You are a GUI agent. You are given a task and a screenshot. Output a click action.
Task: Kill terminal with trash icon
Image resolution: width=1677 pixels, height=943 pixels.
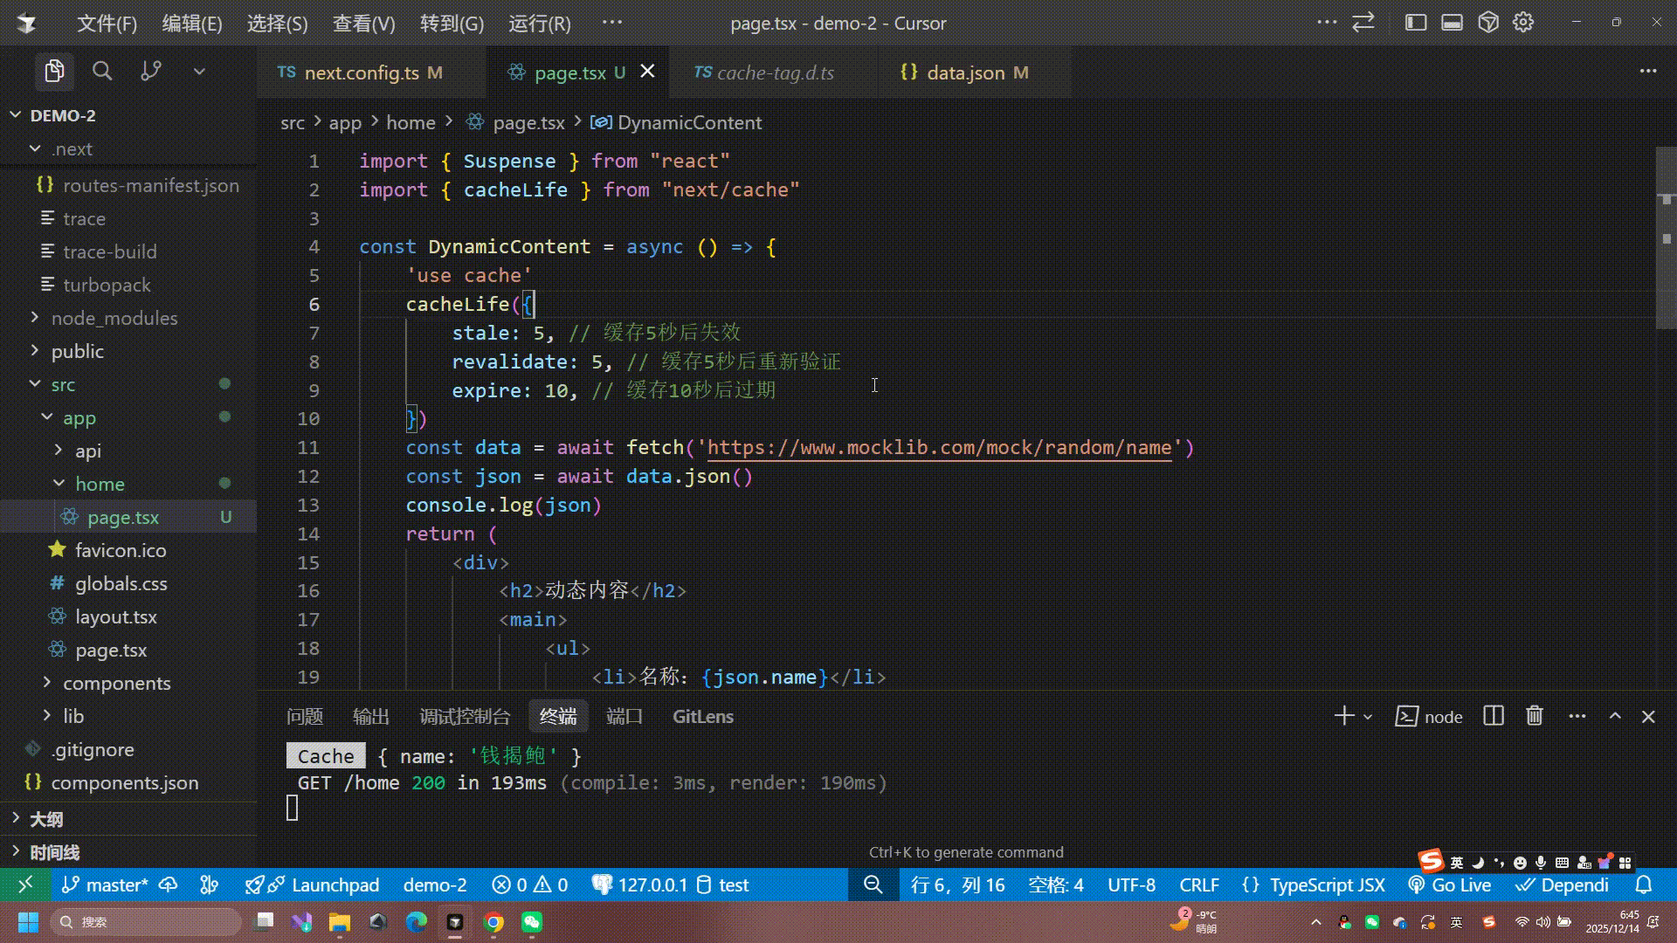tap(1535, 716)
